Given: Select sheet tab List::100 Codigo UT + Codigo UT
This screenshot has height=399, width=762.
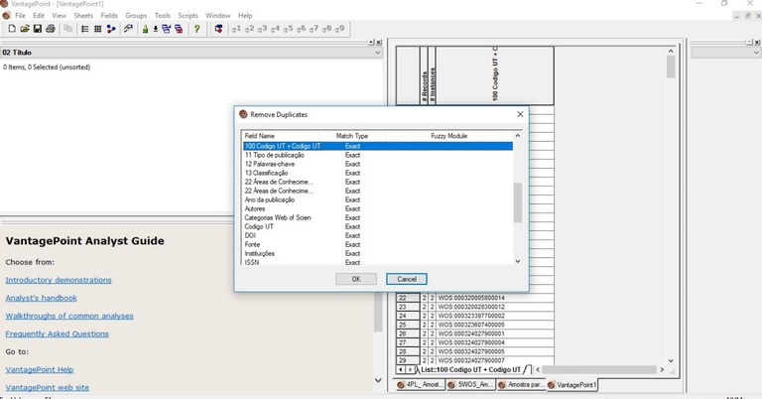Looking at the screenshot, I should pos(470,370).
